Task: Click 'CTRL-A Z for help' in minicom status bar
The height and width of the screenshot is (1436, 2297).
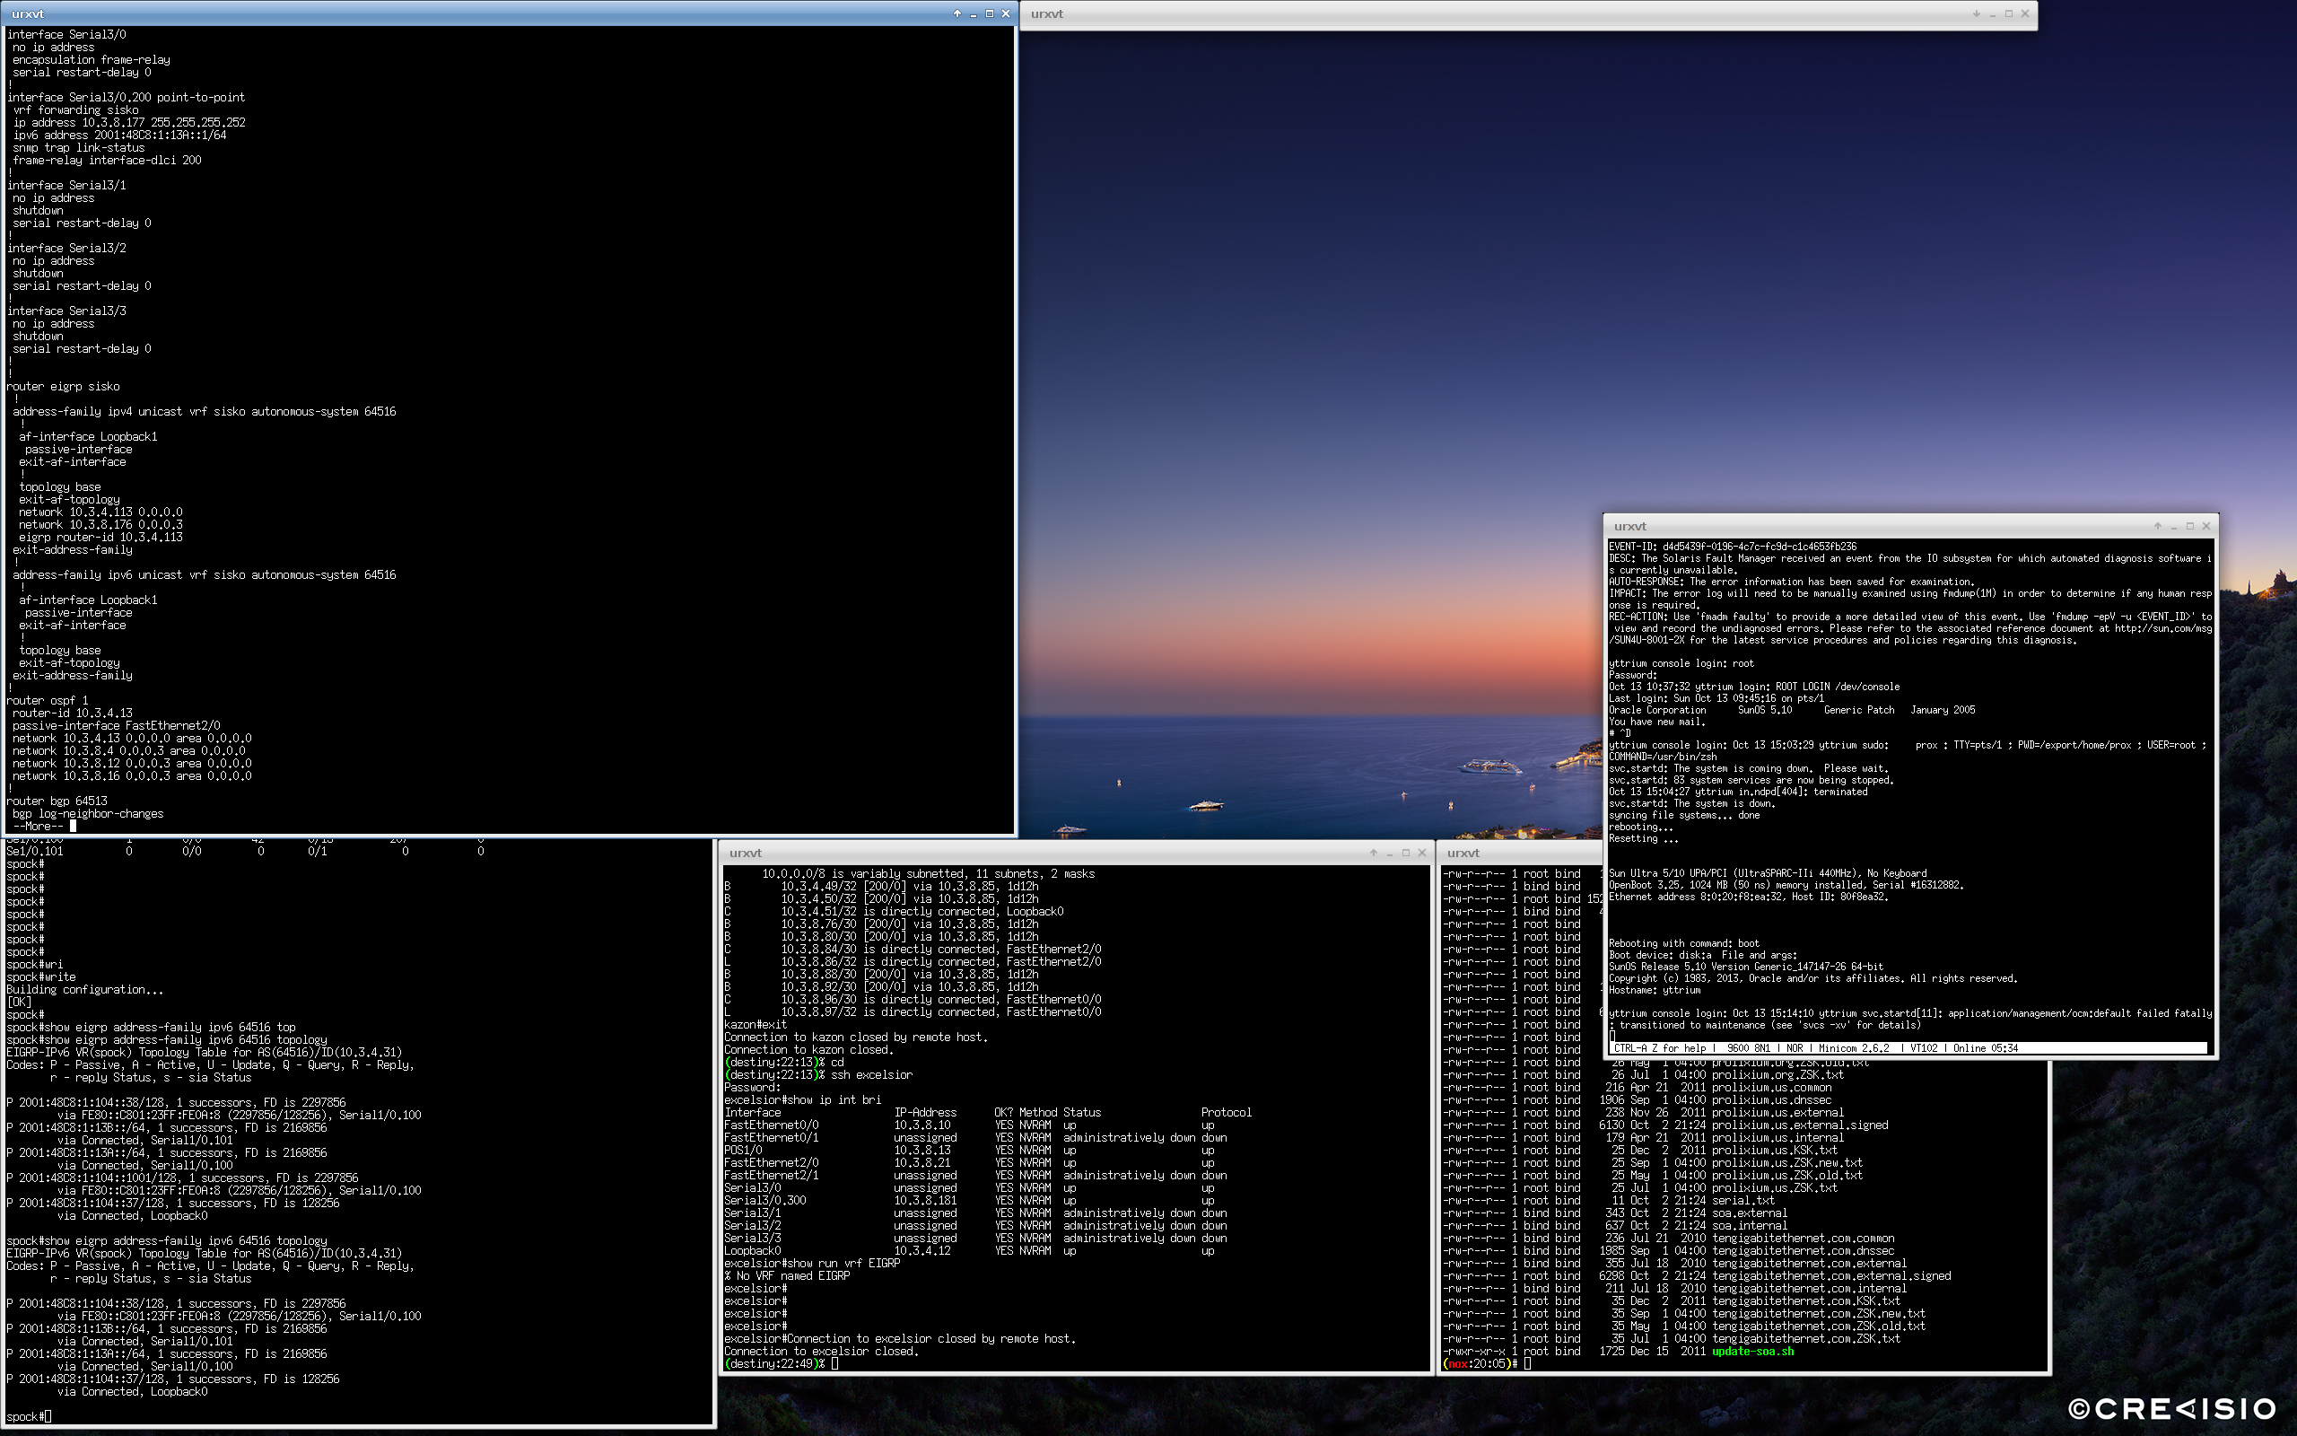Action: 1659,1048
